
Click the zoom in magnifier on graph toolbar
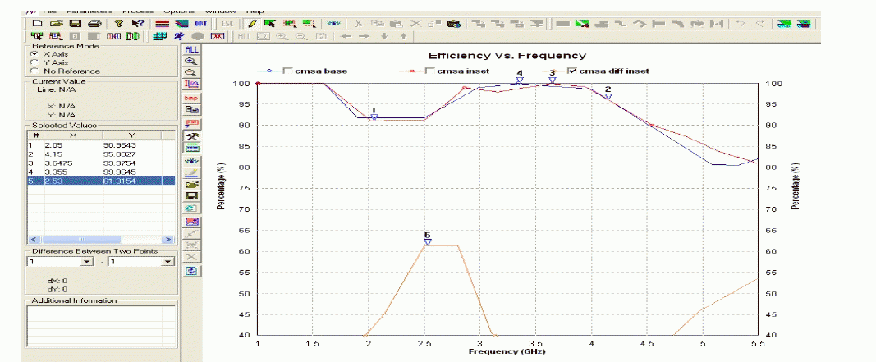tap(192, 62)
